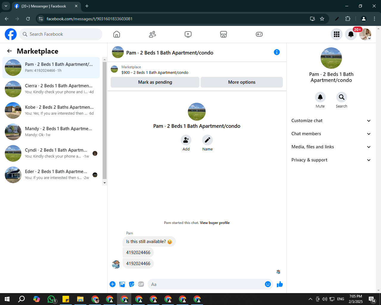Open Chrome three-dot menu
This screenshot has width=381, height=305.
374,19
